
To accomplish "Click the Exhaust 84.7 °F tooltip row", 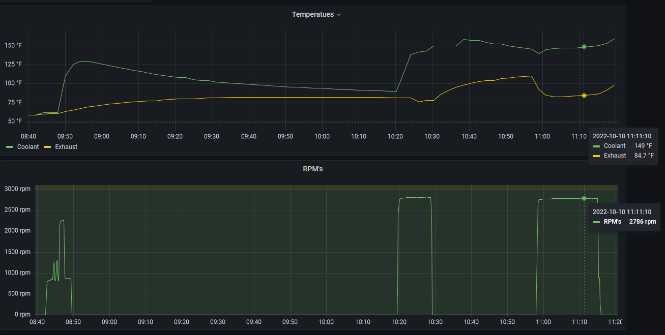I will point(623,156).
